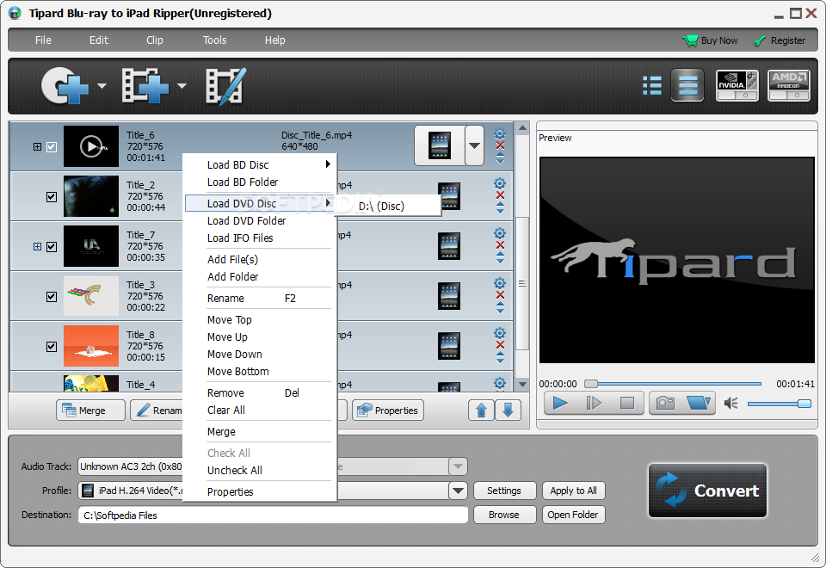This screenshot has height=568, width=826.
Task: Move selected item up with arrow button
Action: point(481,410)
